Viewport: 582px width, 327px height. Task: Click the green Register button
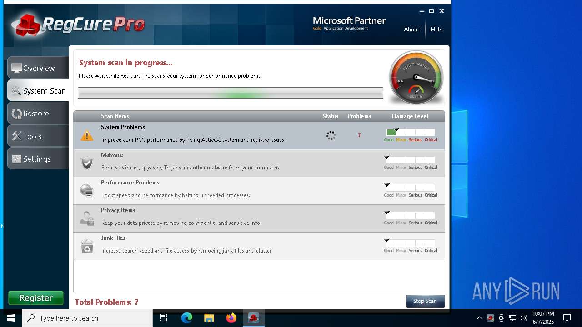[x=36, y=298]
